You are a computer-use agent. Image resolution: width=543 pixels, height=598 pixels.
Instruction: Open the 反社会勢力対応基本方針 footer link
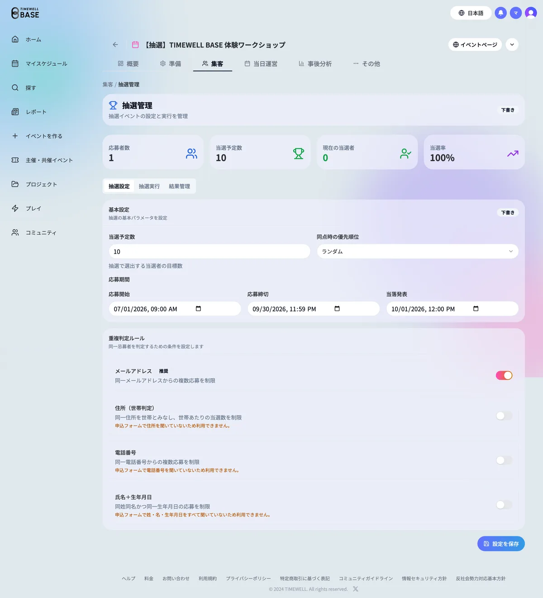(481, 579)
